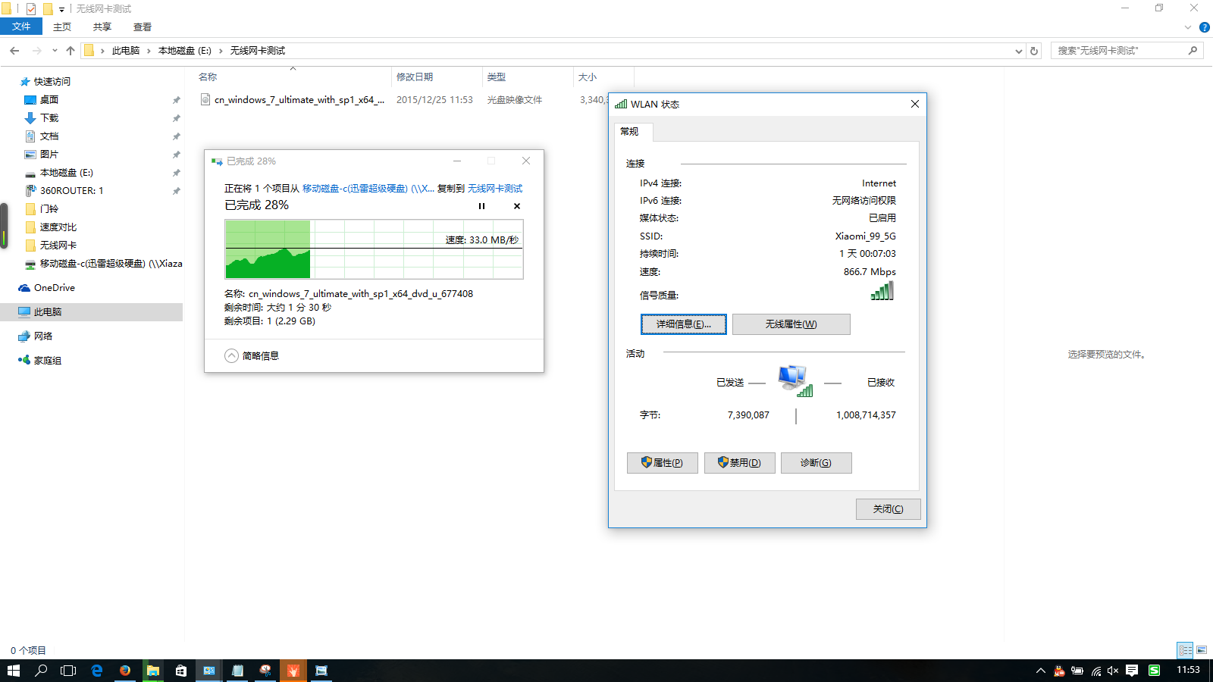Select OneDrive cloud icon in navigation pane

tap(24, 288)
